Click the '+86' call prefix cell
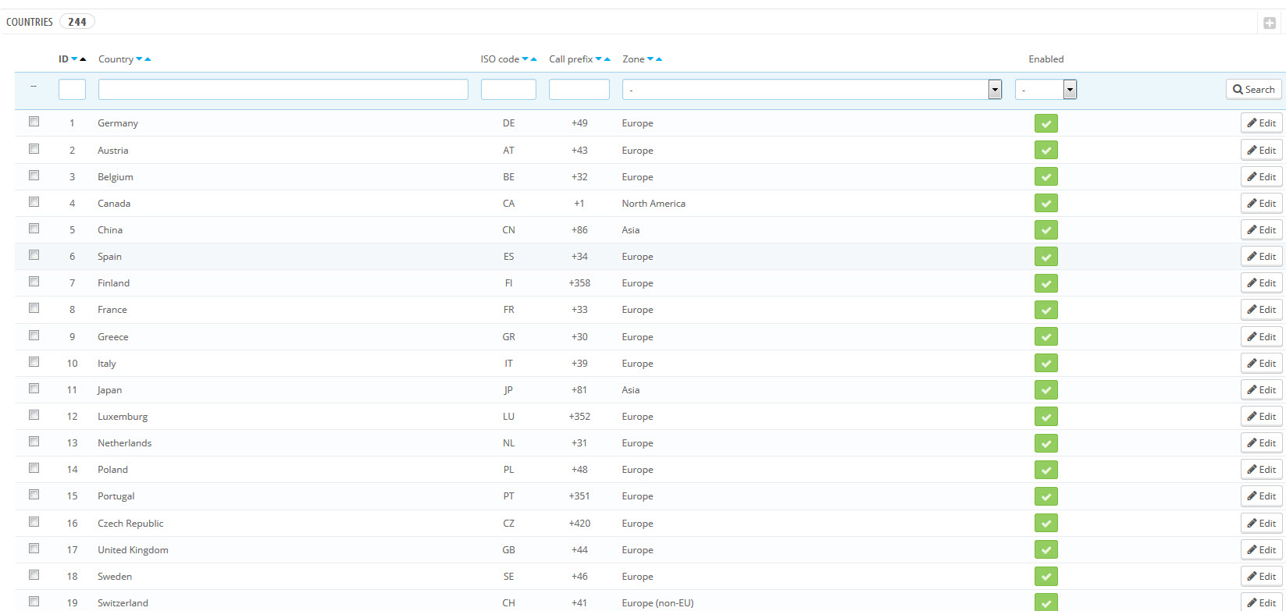The width and height of the screenshot is (1286, 611). point(579,230)
